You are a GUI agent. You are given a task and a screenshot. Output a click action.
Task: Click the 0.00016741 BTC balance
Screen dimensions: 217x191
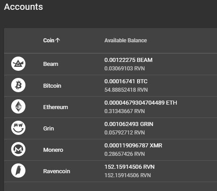(x=126, y=81)
